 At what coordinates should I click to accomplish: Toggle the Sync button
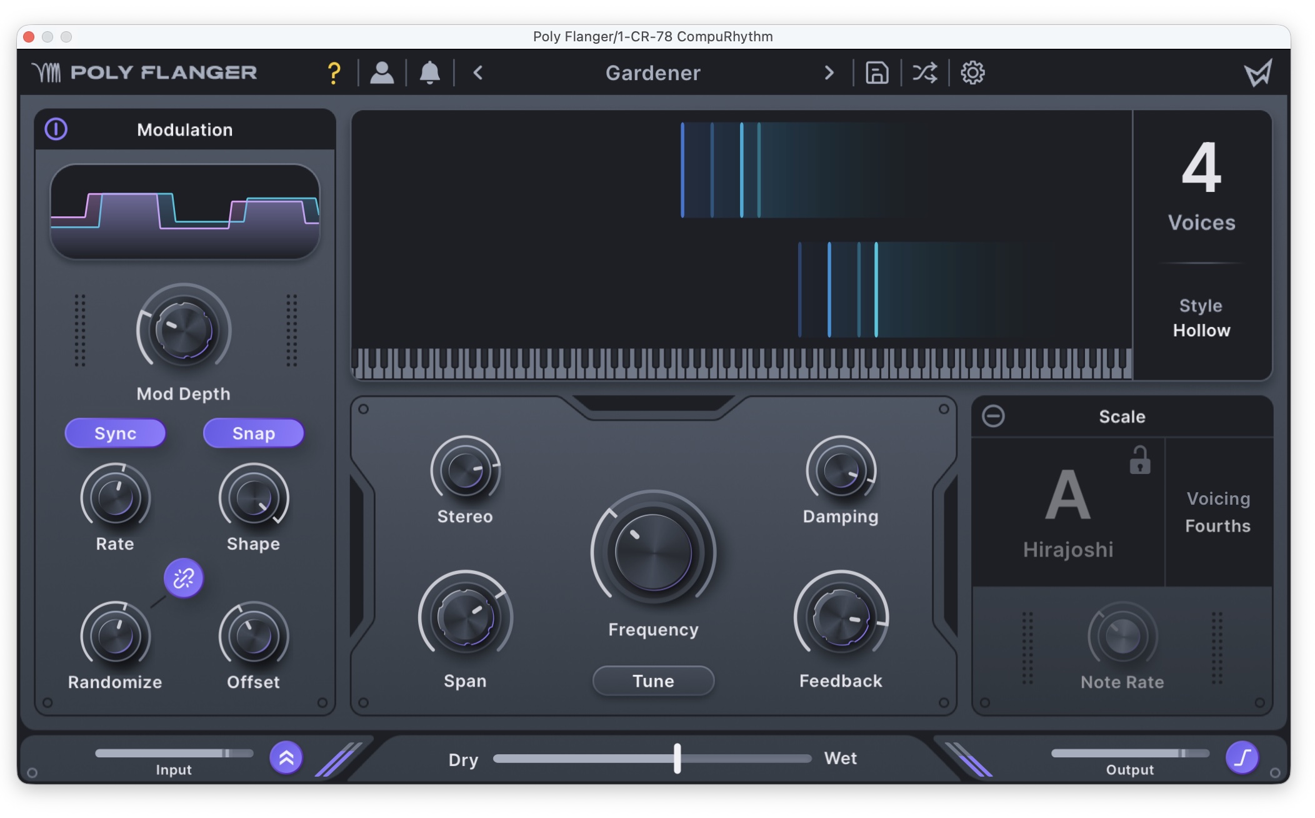(x=115, y=433)
